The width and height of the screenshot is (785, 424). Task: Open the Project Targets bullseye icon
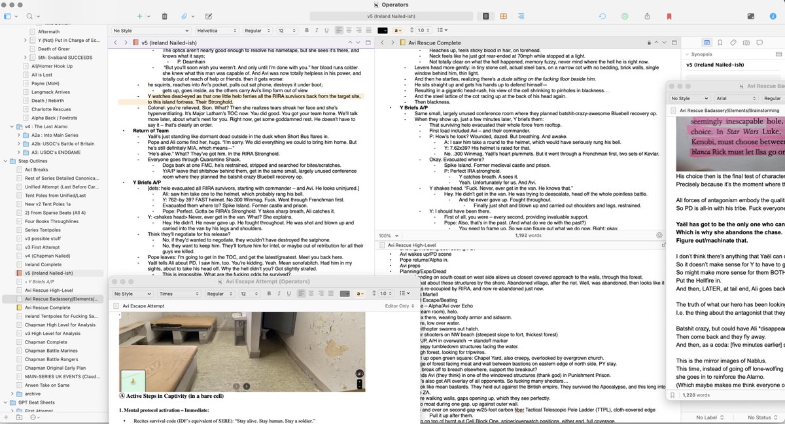click(625, 15)
